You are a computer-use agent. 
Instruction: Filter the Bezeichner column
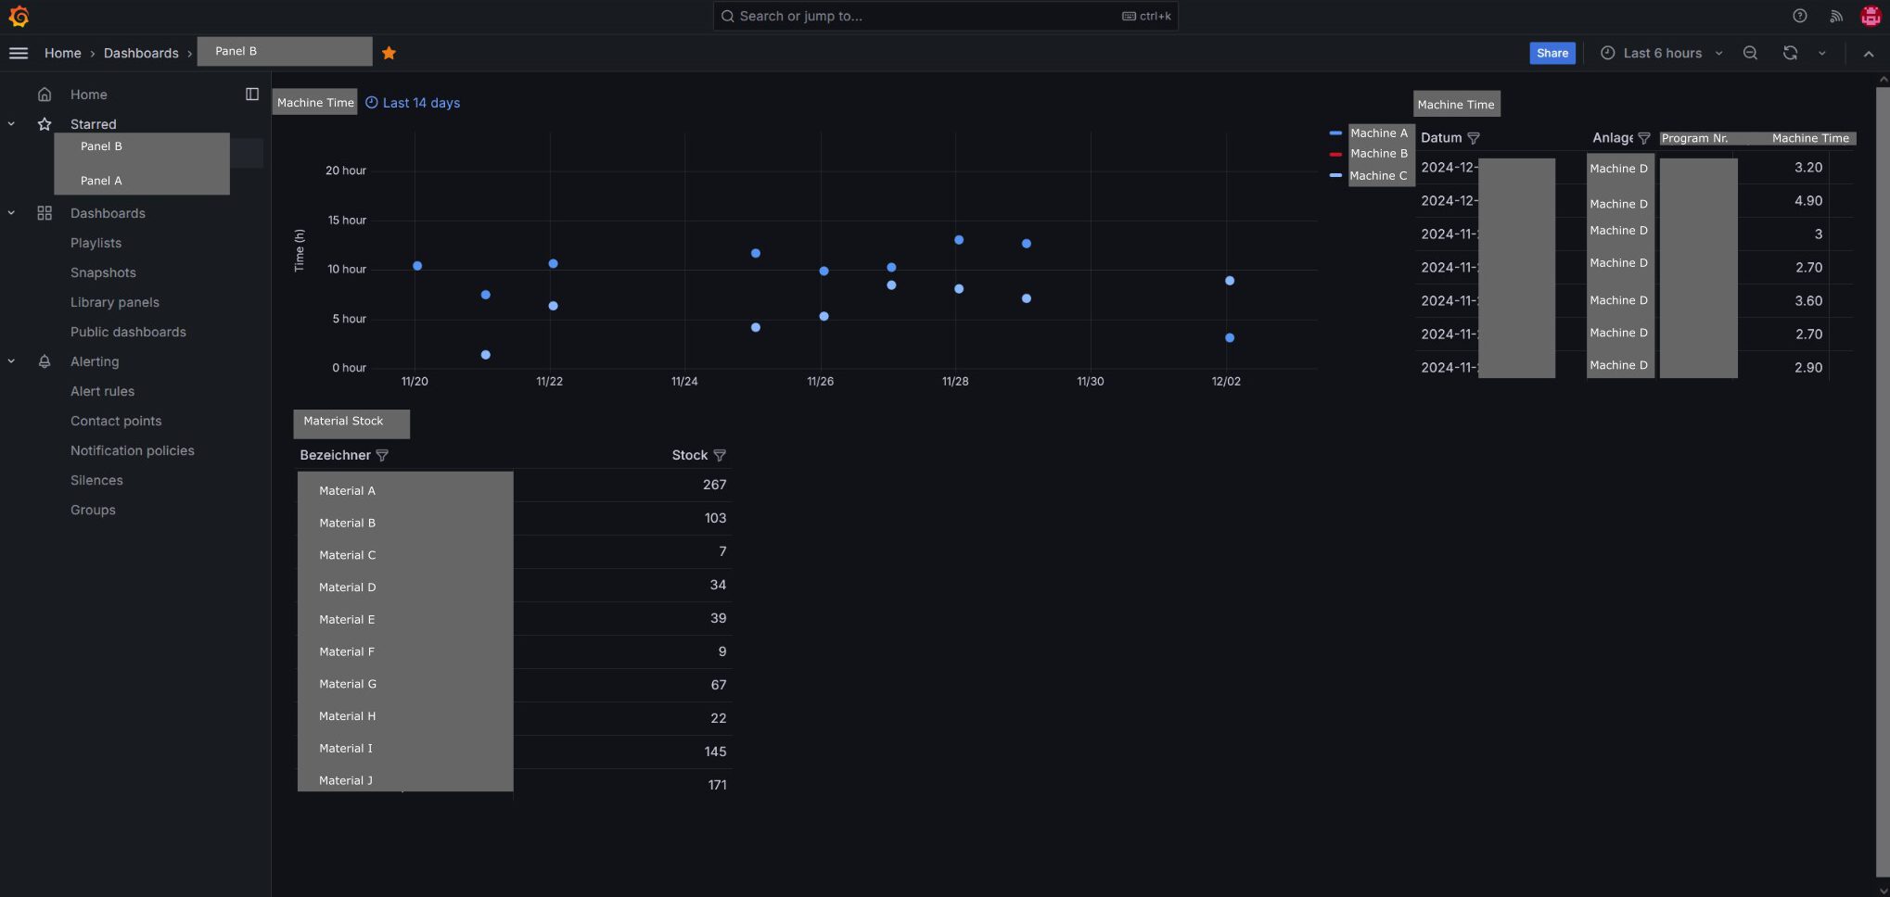click(x=382, y=455)
